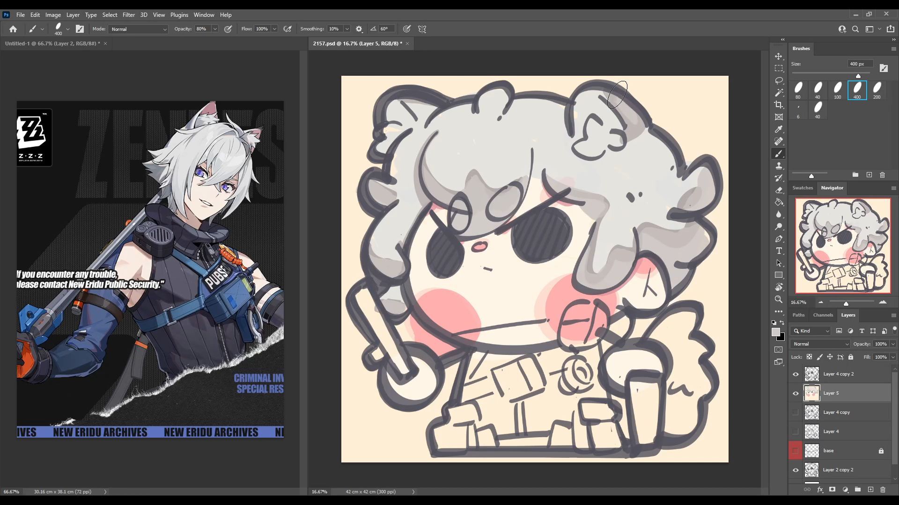Switch to the Untitled-1 document tab
The width and height of the screenshot is (899, 505).
(52, 43)
